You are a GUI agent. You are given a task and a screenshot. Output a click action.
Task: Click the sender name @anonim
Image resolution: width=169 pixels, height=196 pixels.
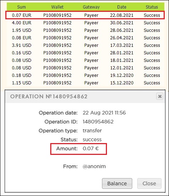[94, 166]
